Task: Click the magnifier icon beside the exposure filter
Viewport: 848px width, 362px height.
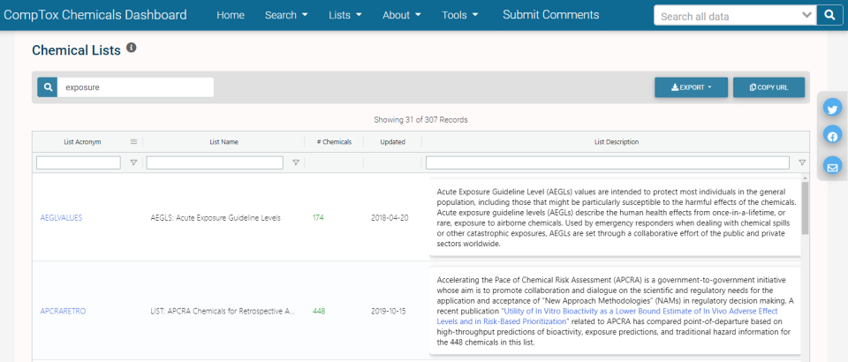Action: [x=48, y=87]
